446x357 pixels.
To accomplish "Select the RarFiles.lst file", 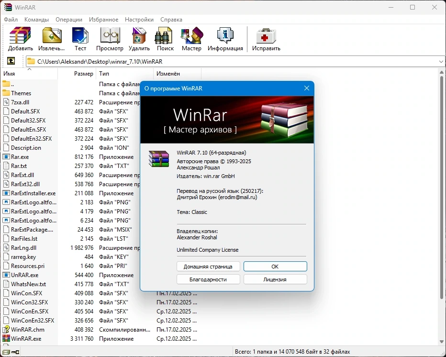I will pos(24,239).
